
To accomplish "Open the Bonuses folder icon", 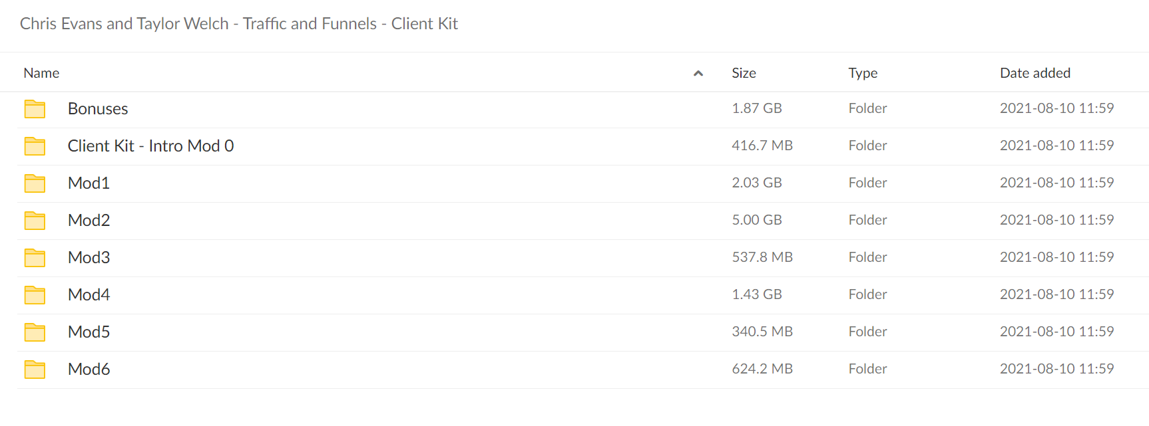I will [x=35, y=109].
